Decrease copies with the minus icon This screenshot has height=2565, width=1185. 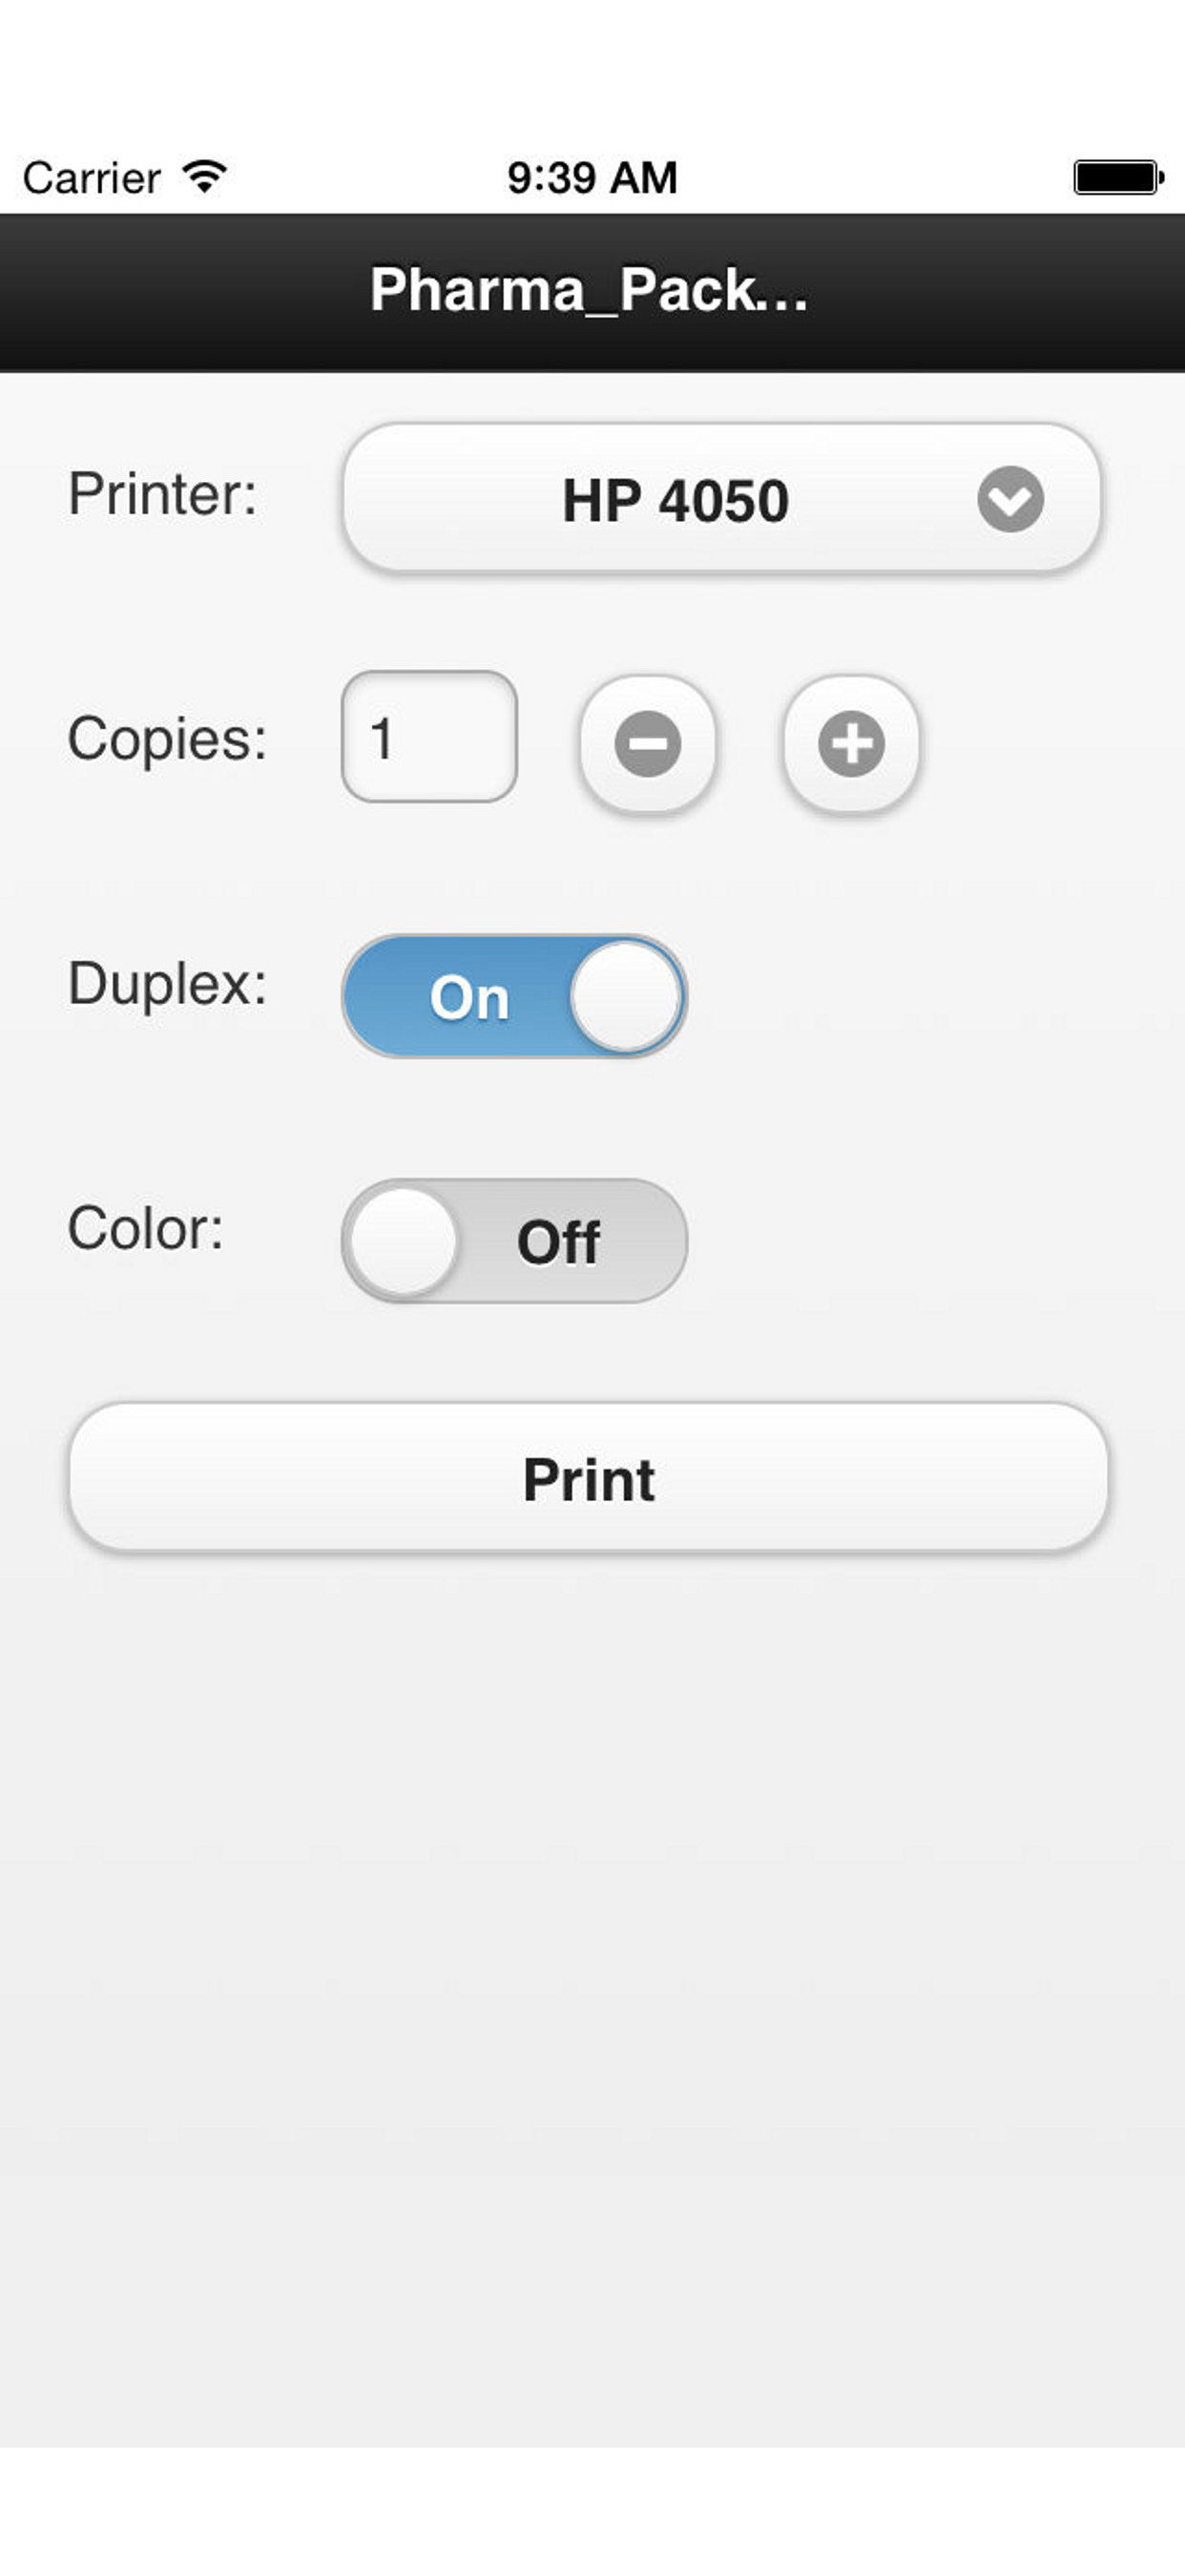click(x=647, y=743)
